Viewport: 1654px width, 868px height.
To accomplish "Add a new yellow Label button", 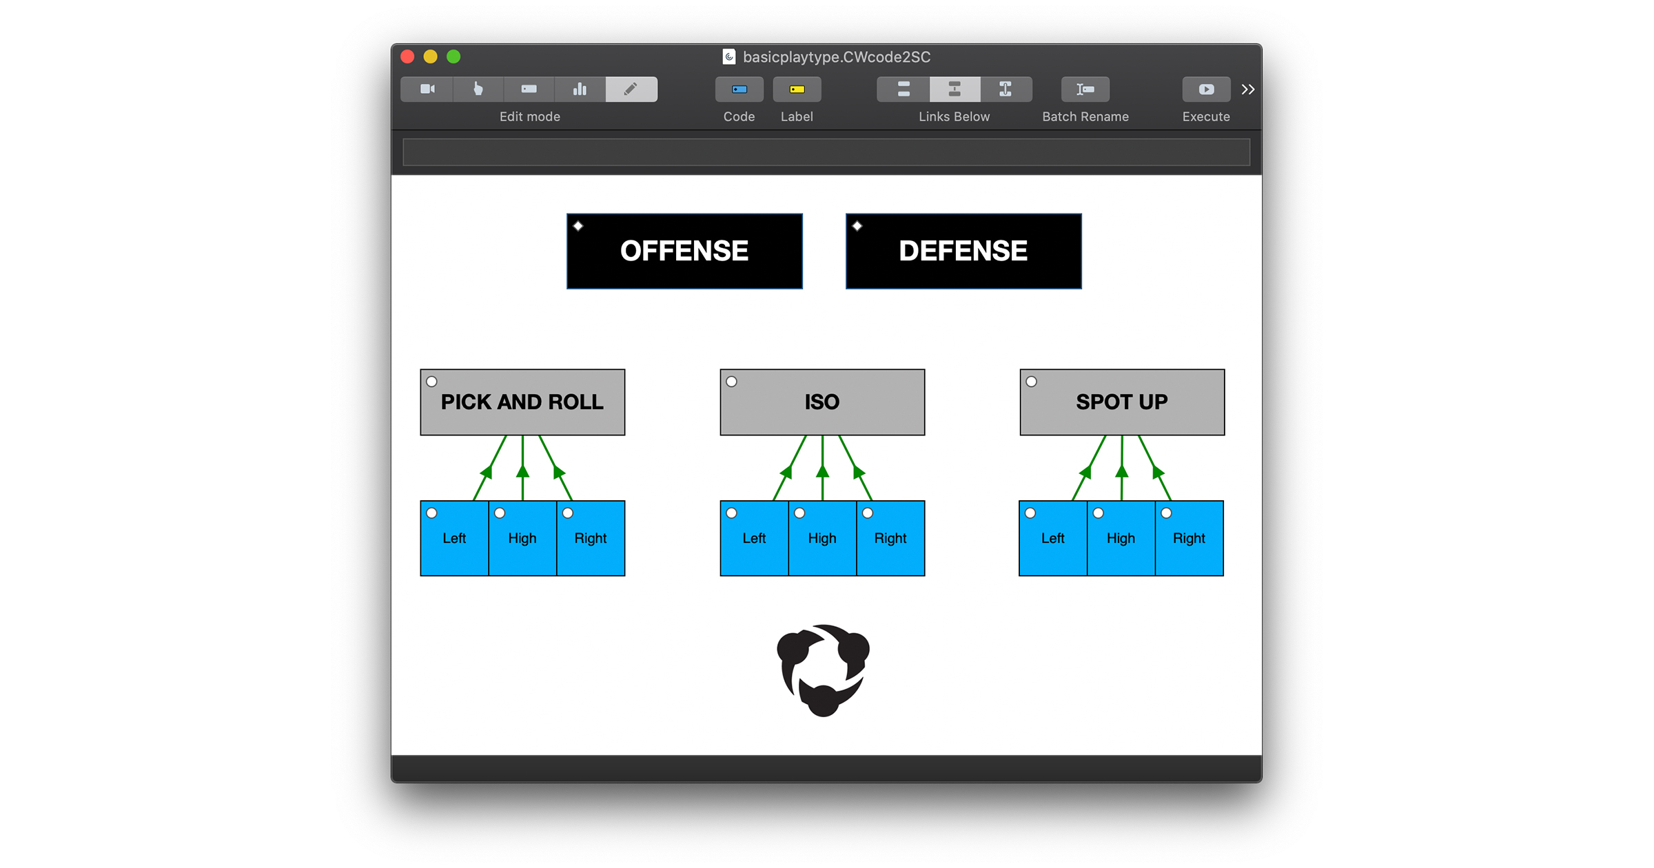I will [x=797, y=89].
